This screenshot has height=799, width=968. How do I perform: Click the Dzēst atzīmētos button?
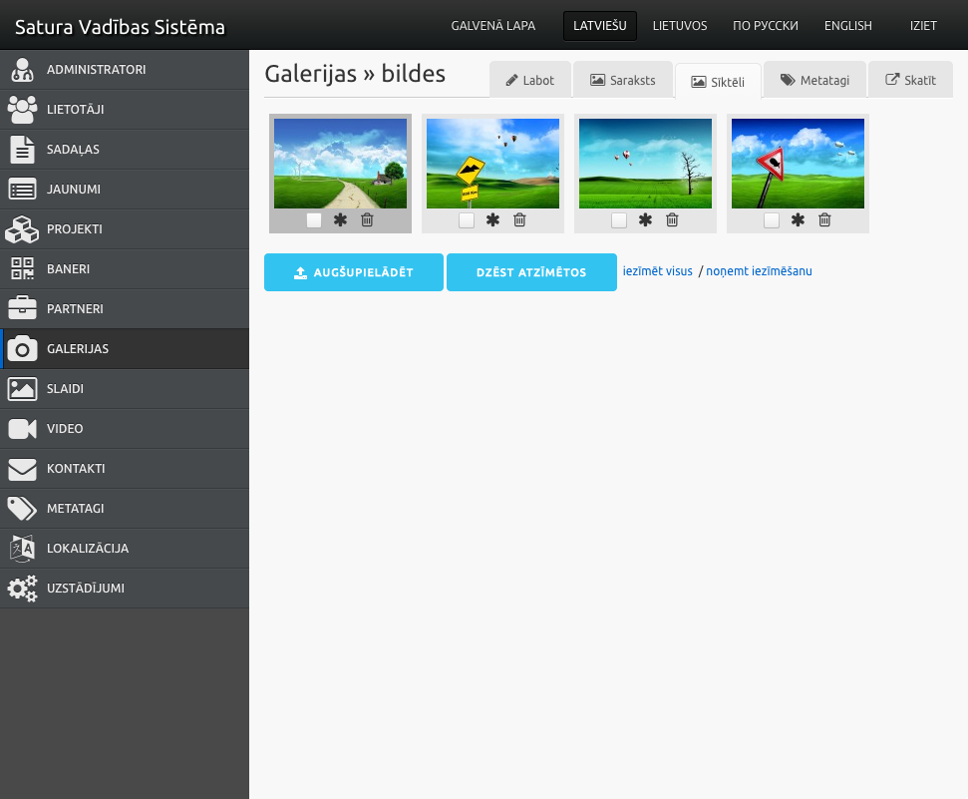531,272
